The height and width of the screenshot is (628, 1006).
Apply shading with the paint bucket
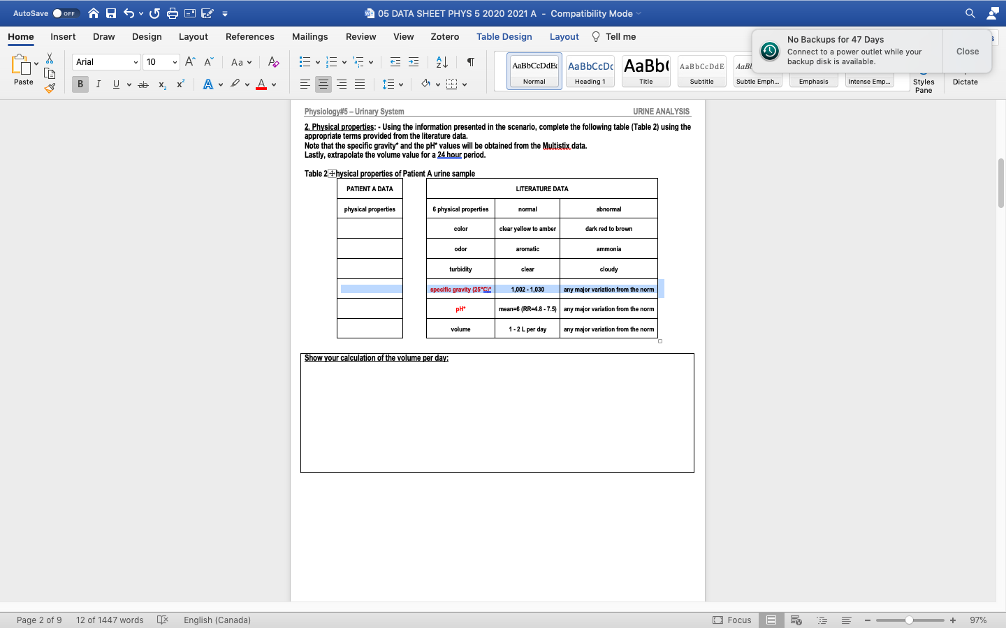[425, 84]
